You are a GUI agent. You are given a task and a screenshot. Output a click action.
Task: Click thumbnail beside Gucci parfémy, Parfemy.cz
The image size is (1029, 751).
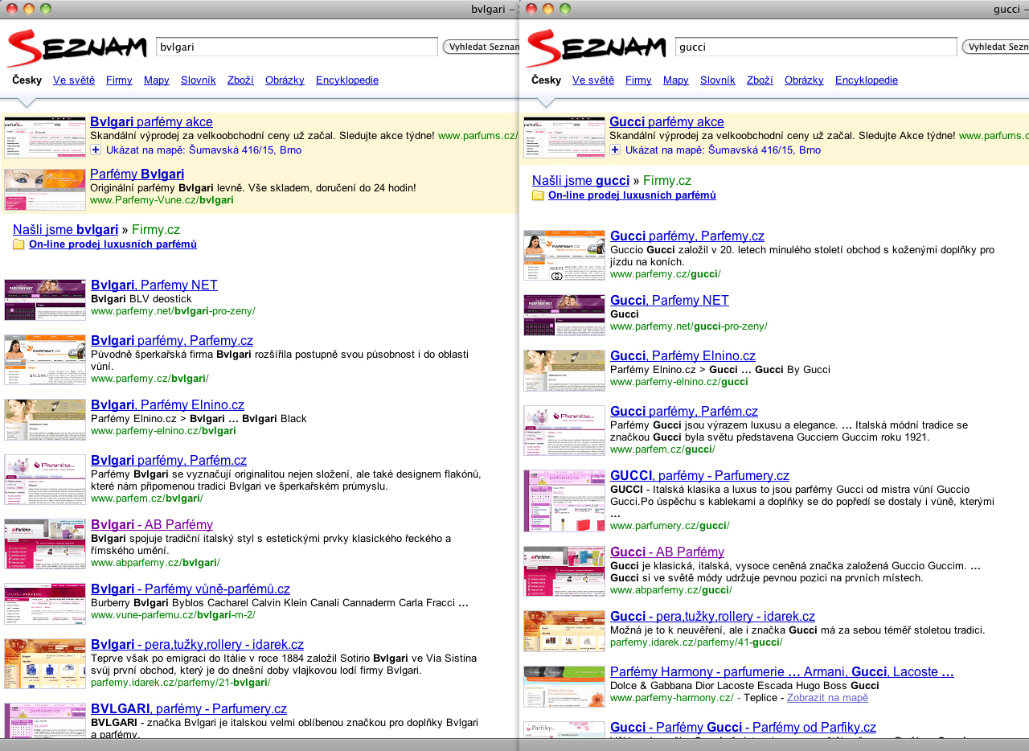[x=564, y=255]
